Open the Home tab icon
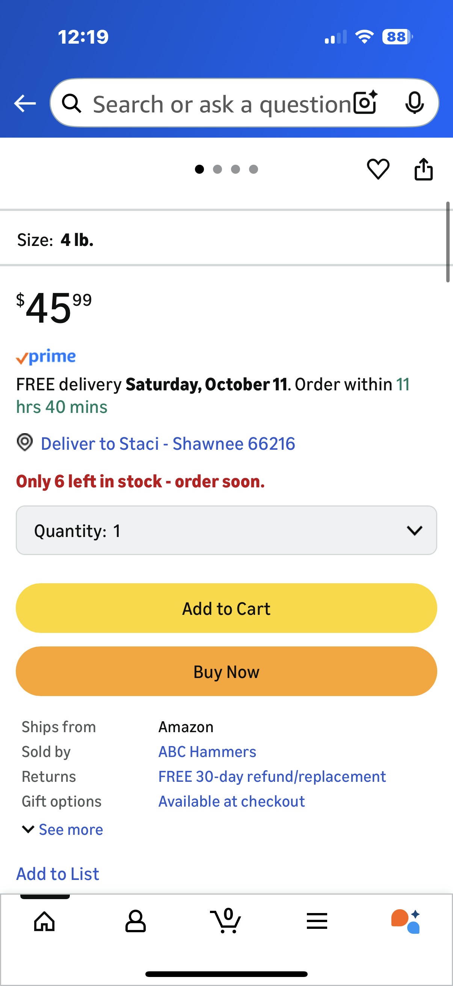Image resolution: width=453 pixels, height=986 pixels. click(x=44, y=921)
